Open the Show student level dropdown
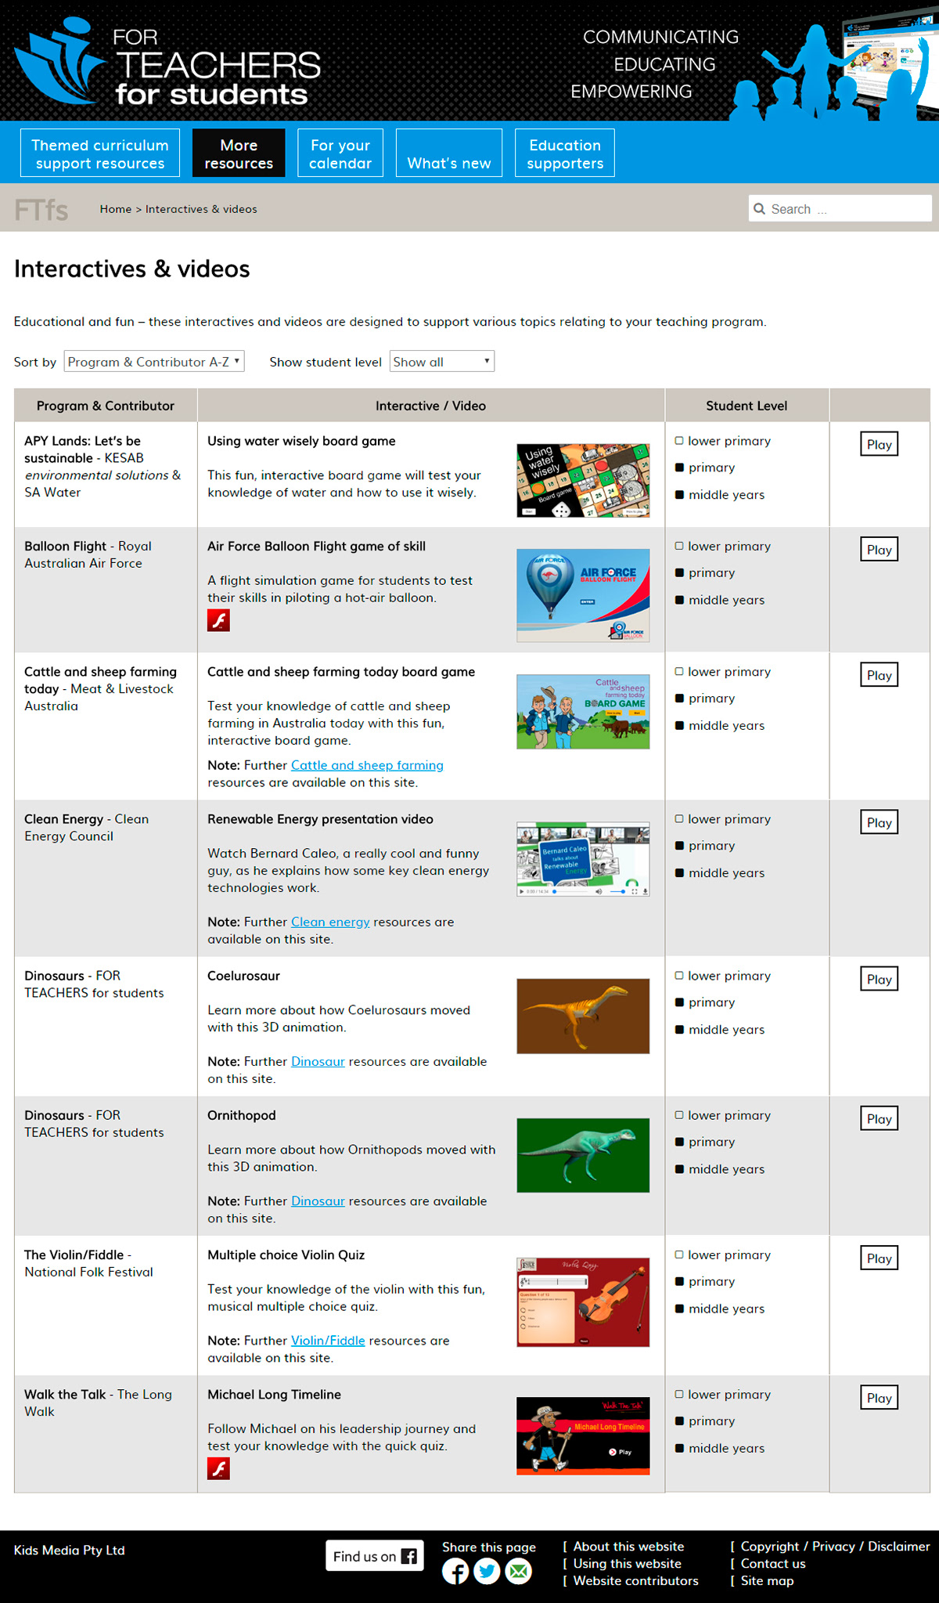The height and width of the screenshot is (1603, 939). (x=442, y=361)
